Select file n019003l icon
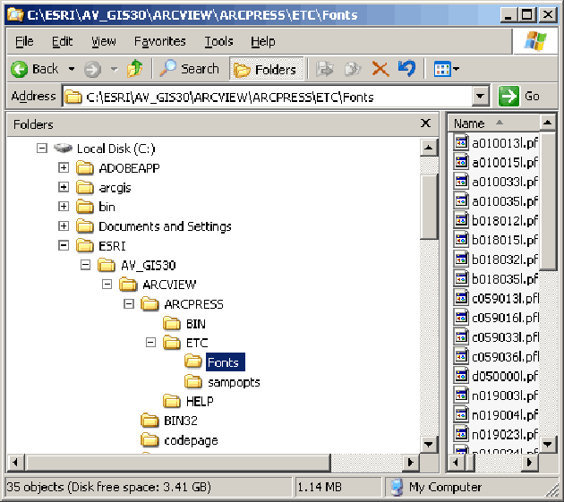 pos(461,396)
